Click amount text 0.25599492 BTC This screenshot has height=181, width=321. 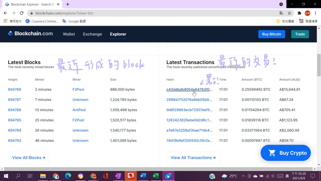(x=256, y=90)
